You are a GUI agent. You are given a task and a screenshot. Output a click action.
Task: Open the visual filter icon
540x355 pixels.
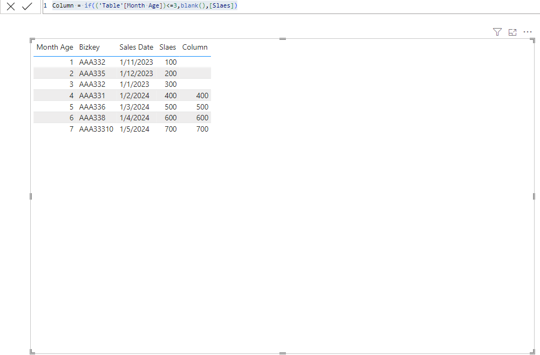(497, 32)
